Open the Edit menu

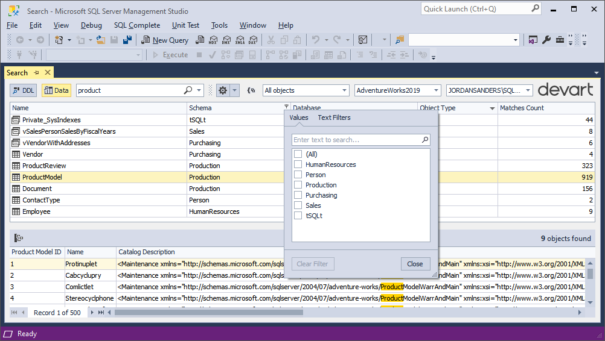click(x=36, y=25)
